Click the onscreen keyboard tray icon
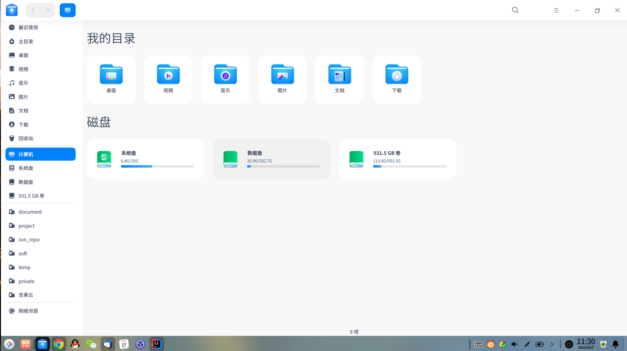This screenshot has height=351, width=627. point(478,344)
